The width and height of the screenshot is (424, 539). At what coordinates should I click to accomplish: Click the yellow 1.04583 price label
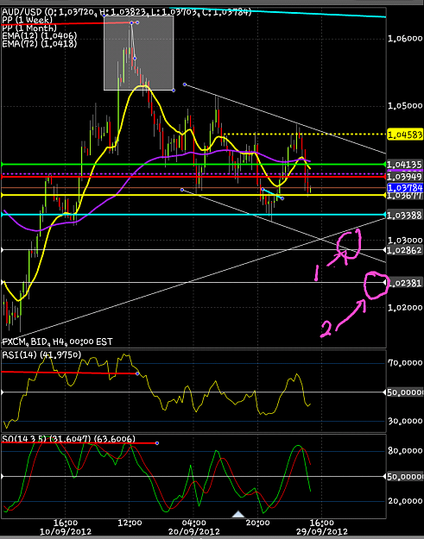point(405,135)
